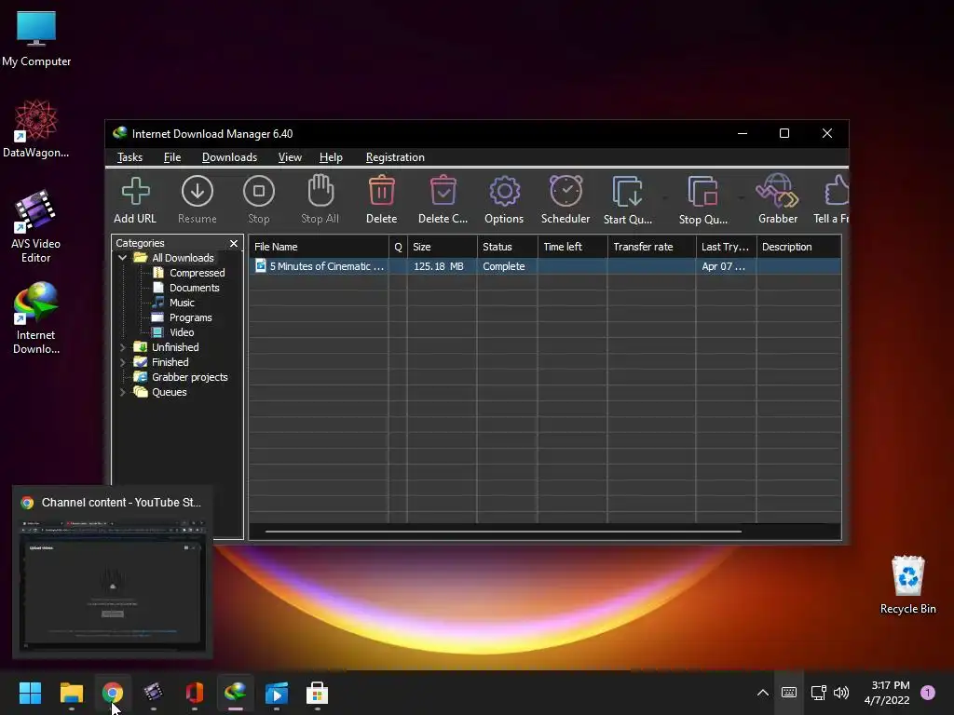Click the Resume download icon
The image size is (954, 715).
(x=198, y=199)
